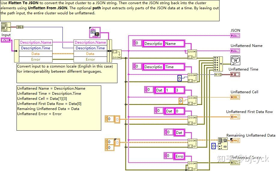Click the Unflattened Name indicator terminal

(235, 51)
